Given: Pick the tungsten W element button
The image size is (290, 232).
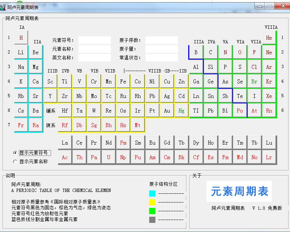Looking at the screenshot, I should (94, 111).
